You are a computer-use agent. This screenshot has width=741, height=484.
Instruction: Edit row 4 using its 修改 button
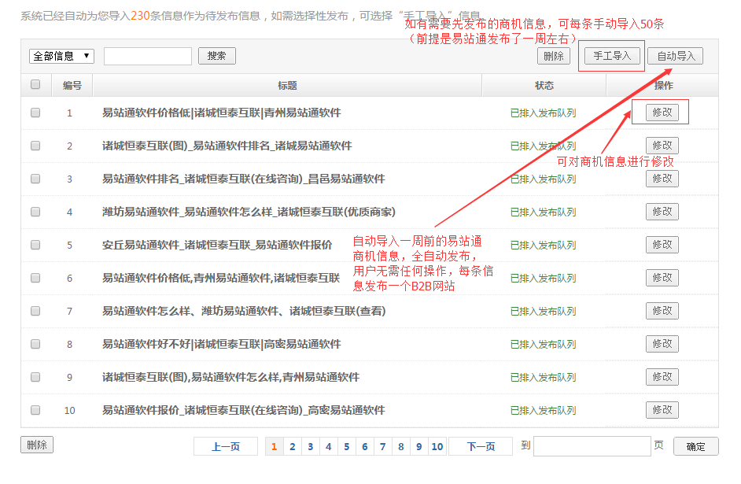click(662, 212)
